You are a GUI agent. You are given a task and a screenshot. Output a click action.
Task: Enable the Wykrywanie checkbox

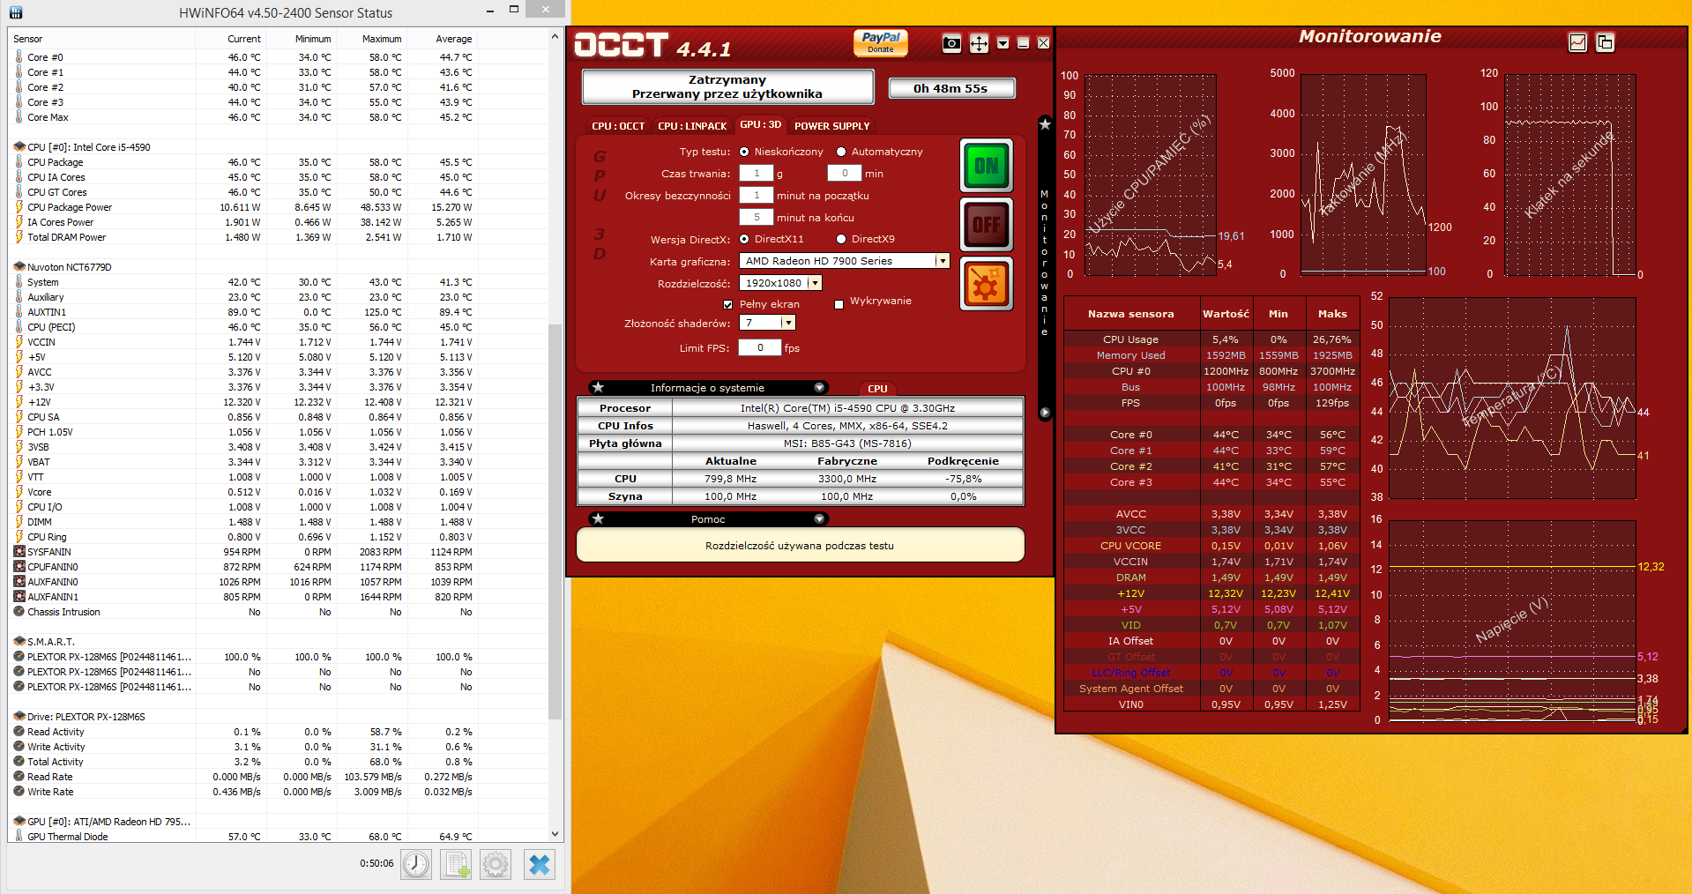[839, 304]
